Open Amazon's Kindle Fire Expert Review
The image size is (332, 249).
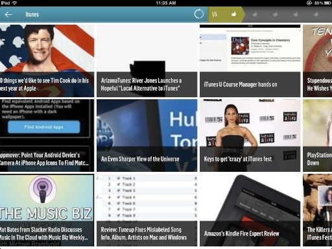tap(250, 210)
